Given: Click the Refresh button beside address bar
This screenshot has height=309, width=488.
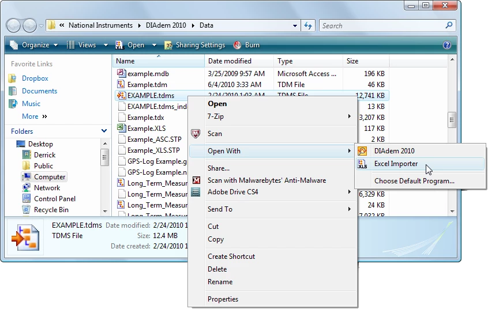Looking at the screenshot, I should click(x=308, y=25).
